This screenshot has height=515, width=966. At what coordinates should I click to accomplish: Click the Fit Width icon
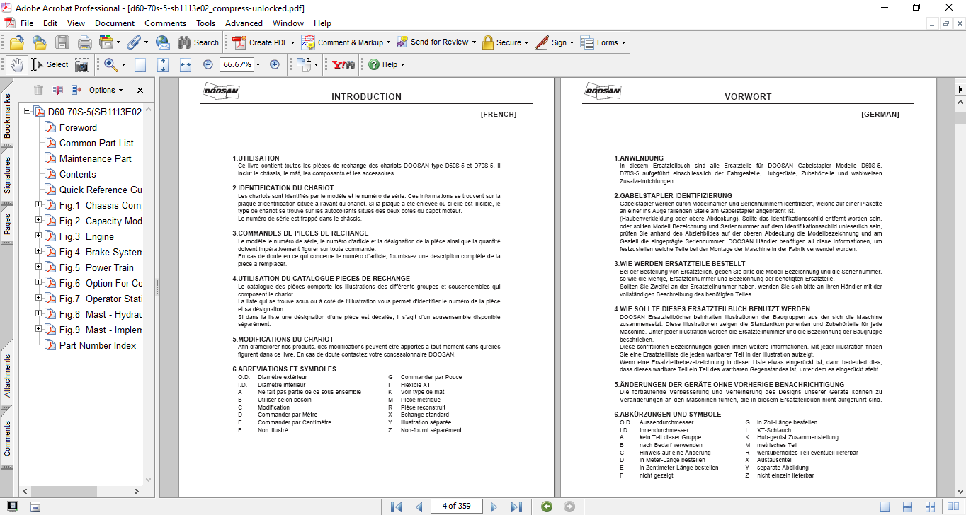[x=186, y=64]
